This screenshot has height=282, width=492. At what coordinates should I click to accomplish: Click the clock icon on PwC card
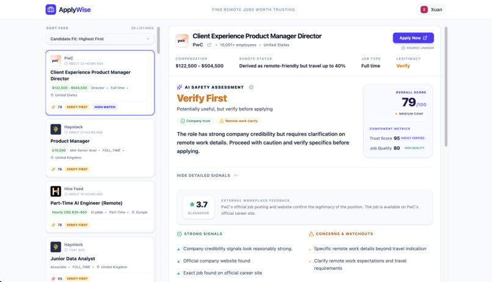pyautogui.click(x=66, y=63)
